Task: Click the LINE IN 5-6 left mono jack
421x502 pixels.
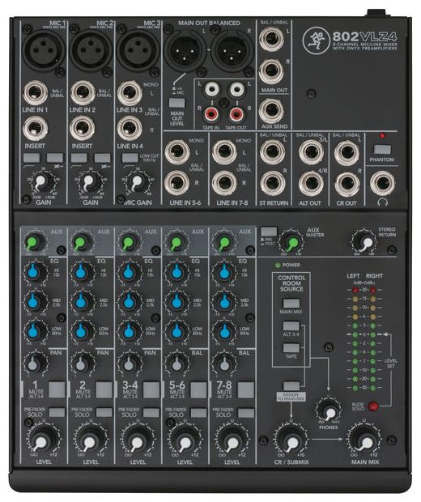Action: (177, 152)
